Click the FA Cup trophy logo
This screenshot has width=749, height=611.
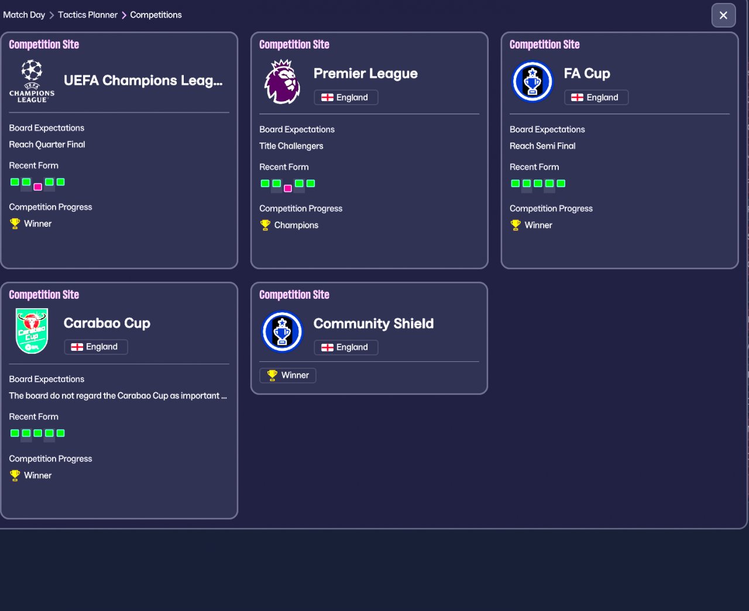(x=532, y=82)
